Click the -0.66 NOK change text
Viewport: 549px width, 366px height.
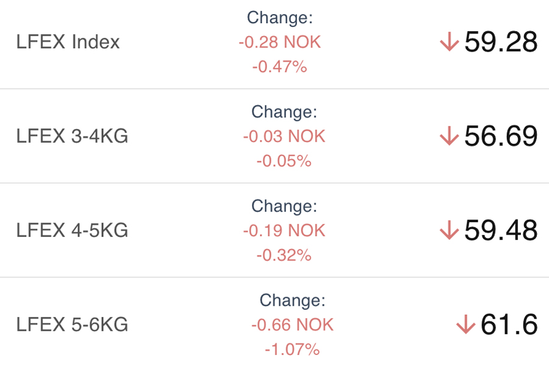(292, 325)
